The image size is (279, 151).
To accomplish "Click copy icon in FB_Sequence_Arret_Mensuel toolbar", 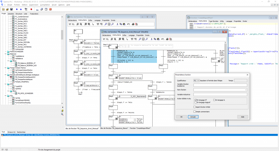I will [x=155, y=39].
